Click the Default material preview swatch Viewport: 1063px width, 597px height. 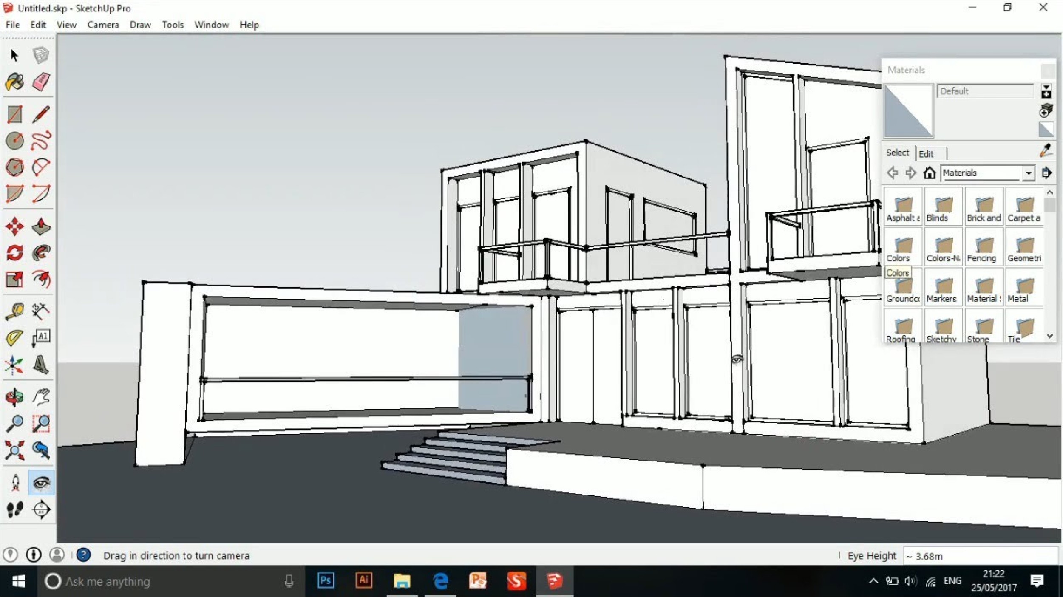(908, 110)
